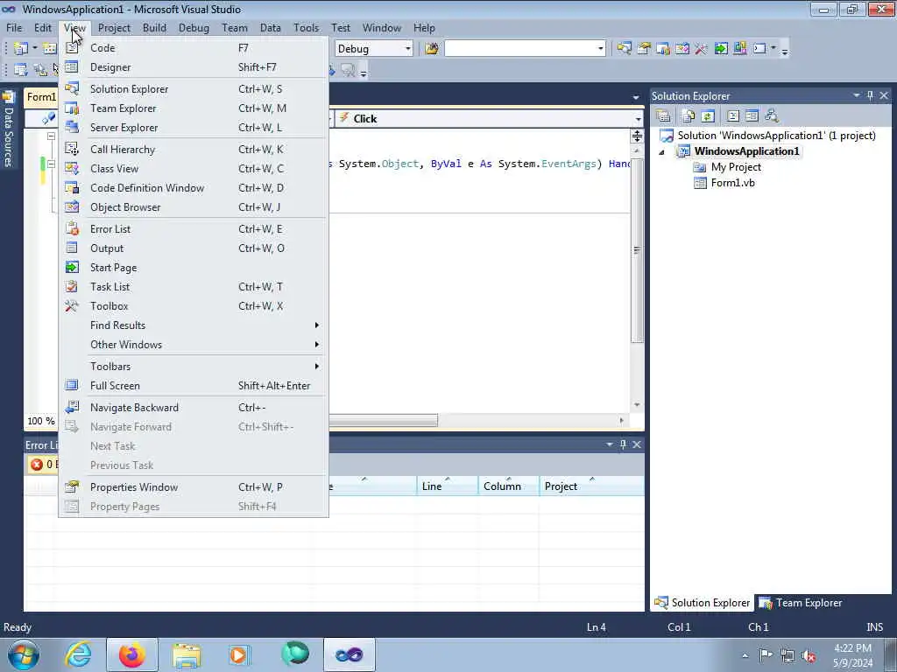Click Find in Files toolbar icon

[x=431, y=49]
